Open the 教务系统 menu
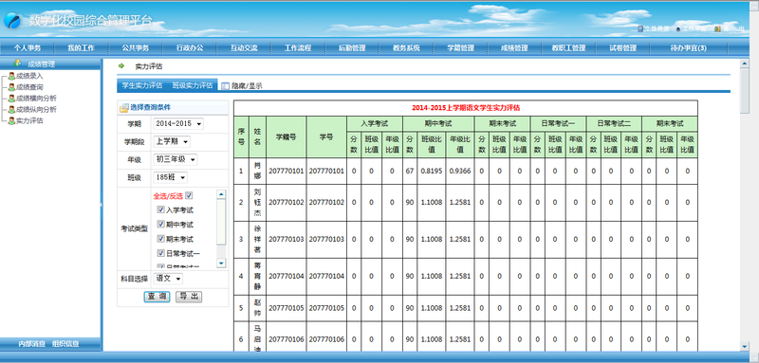 point(406,47)
